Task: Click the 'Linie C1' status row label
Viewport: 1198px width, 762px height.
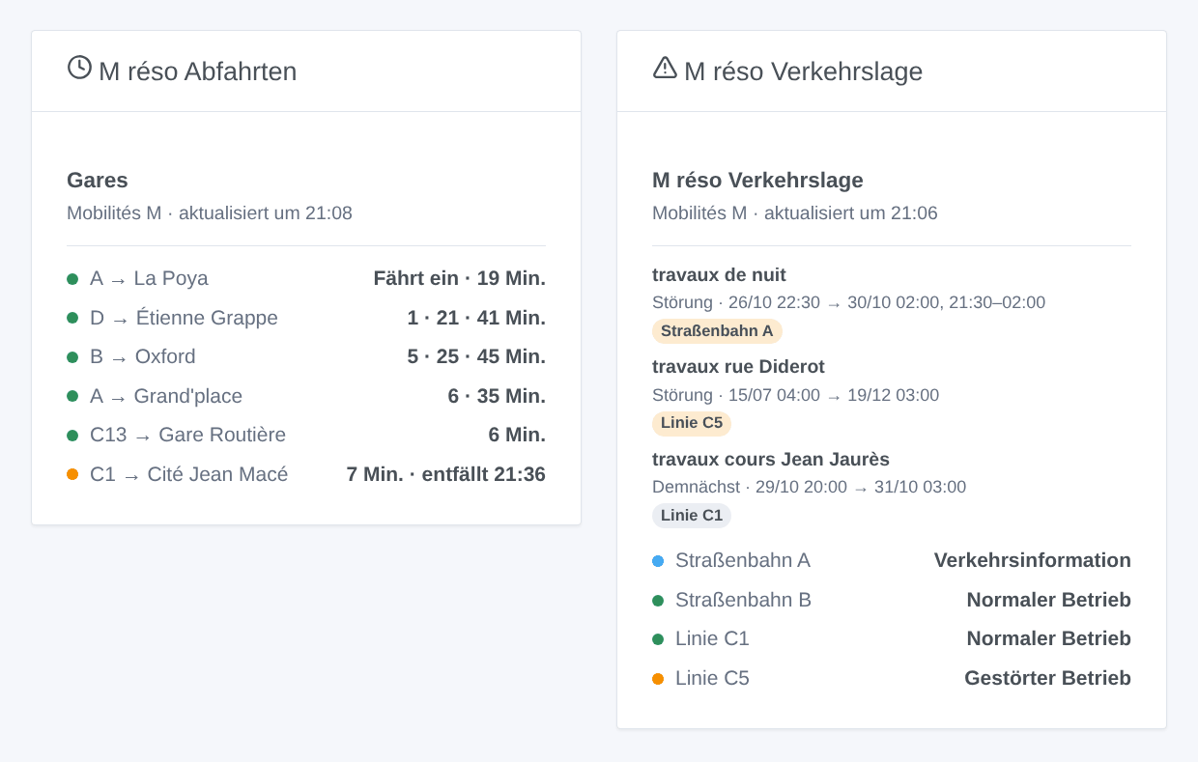Action: (x=712, y=639)
